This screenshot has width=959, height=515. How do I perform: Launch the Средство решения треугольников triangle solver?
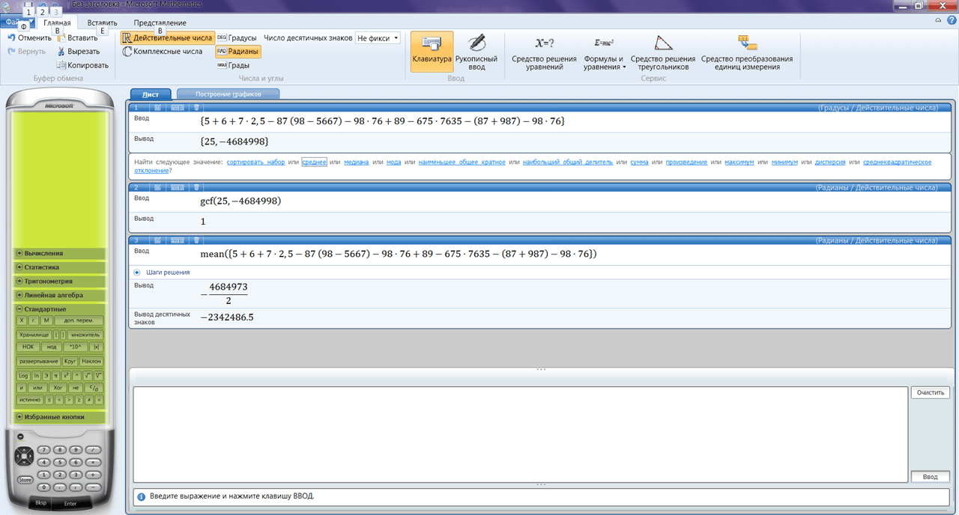(663, 52)
